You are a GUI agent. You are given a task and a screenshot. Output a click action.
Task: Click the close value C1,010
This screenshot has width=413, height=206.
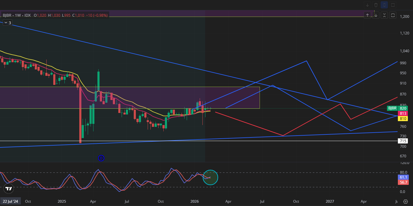pyautogui.click(x=79, y=15)
